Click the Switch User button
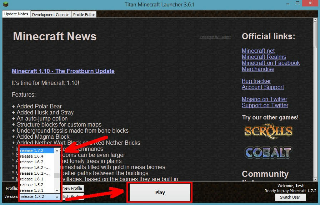This screenshot has width=320, height=205. coord(290,197)
